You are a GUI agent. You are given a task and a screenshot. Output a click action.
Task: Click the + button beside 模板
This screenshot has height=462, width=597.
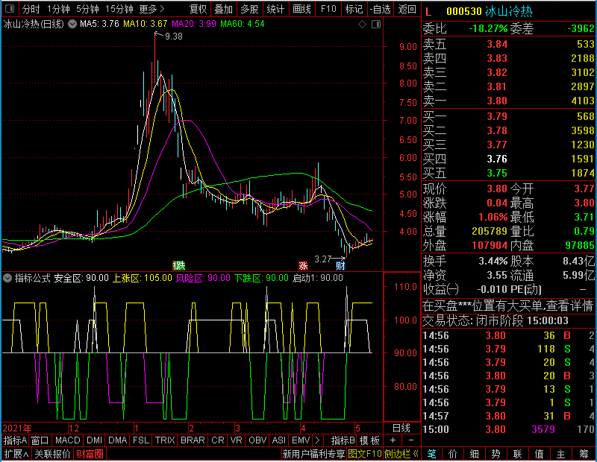pyautogui.click(x=393, y=440)
